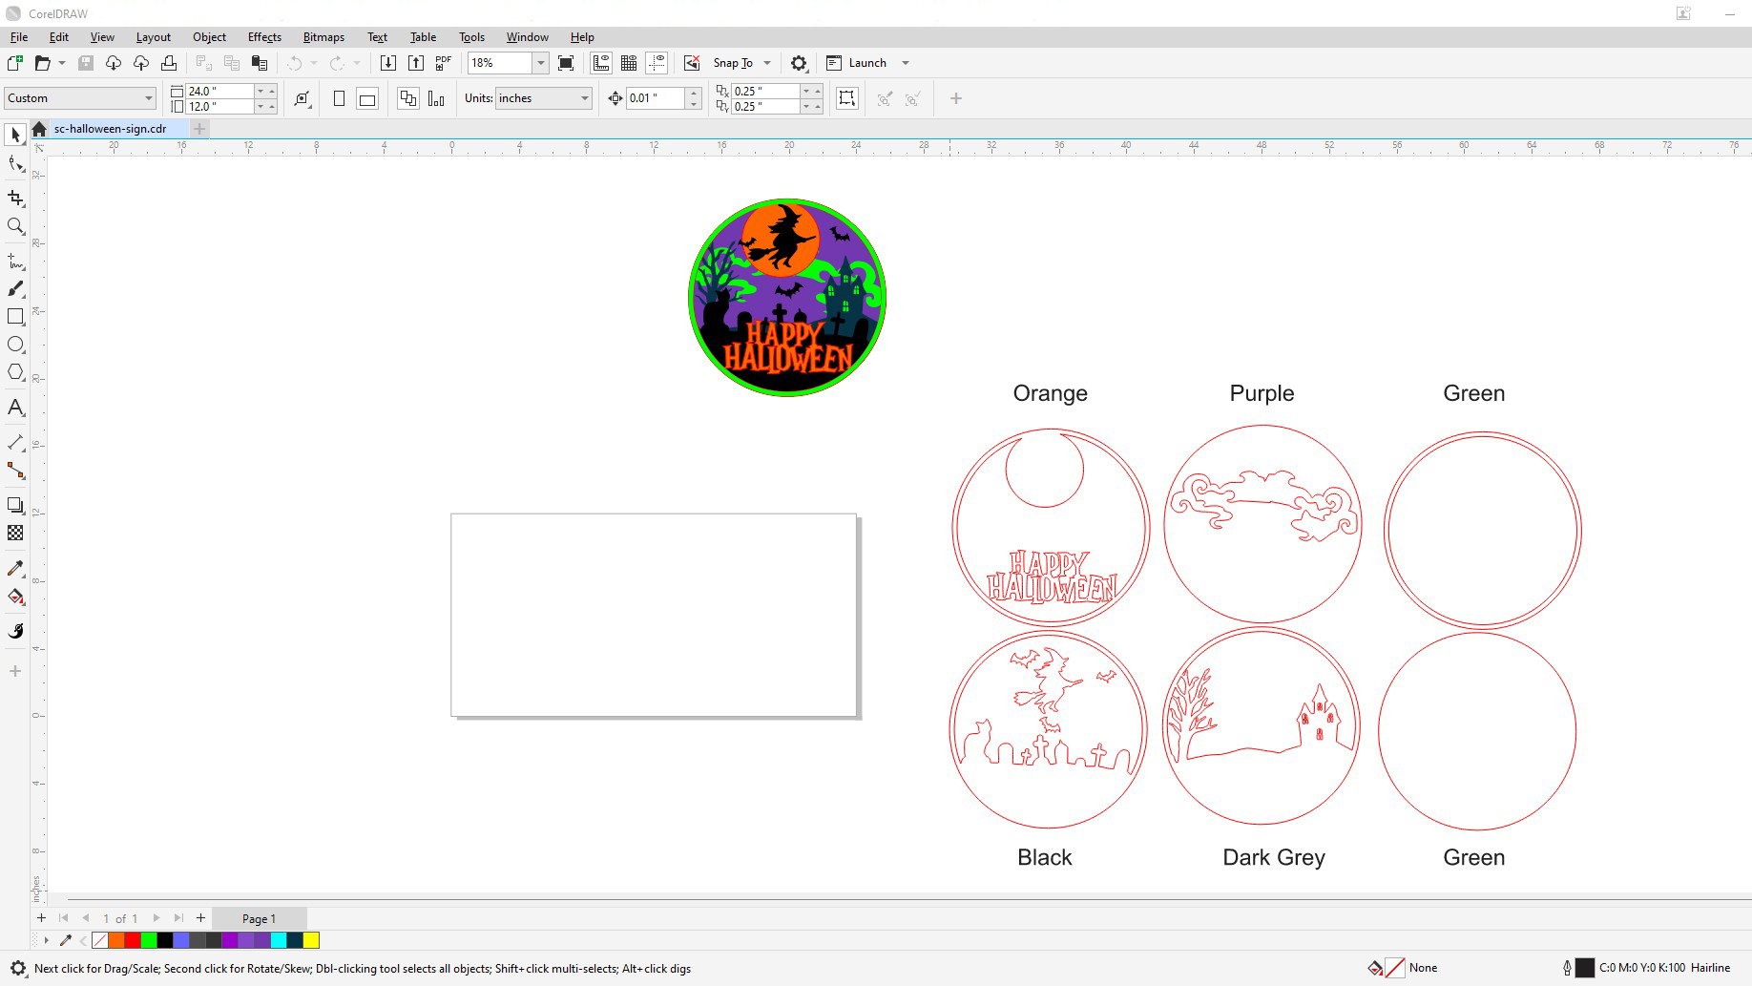Screen dimensions: 1752x986
Task: Expand the Units inches dropdown
Action: click(584, 98)
